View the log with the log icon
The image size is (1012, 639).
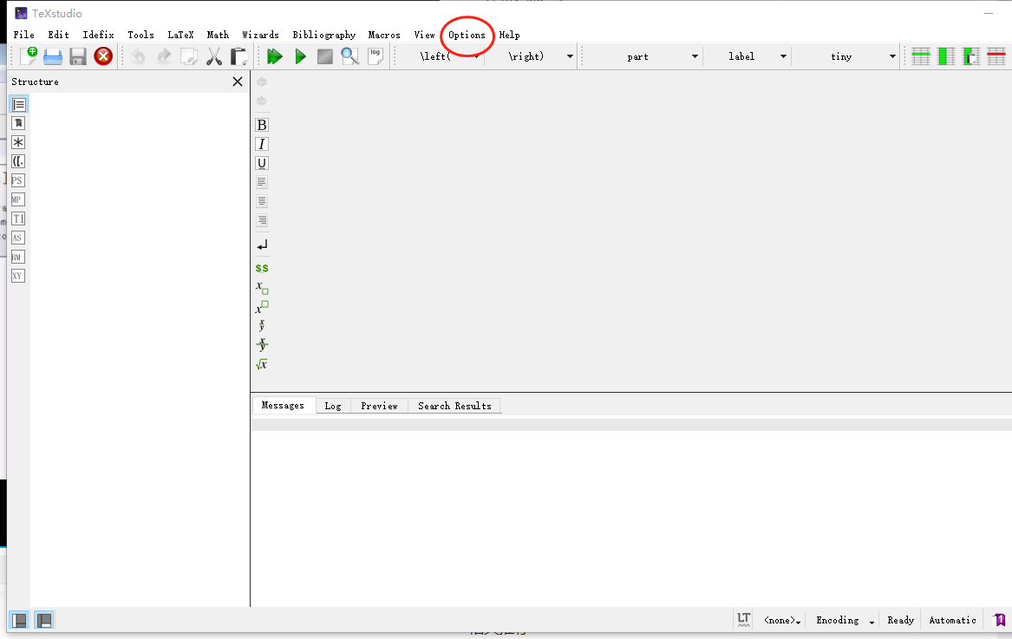375,56
